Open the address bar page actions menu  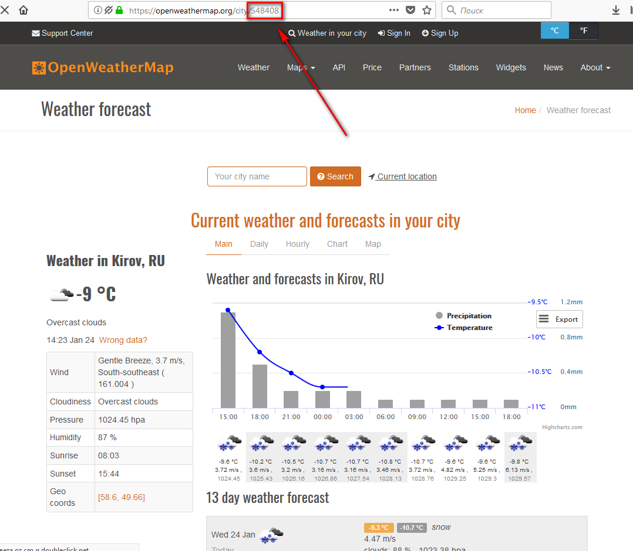pyautogui.click(x=394, y=10)
